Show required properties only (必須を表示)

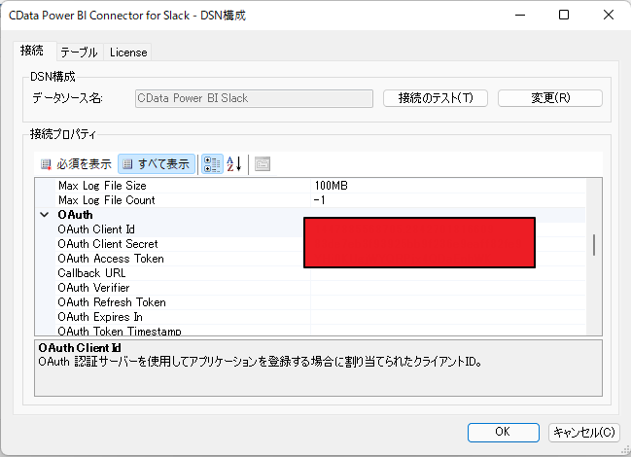(x=76, y=164)
